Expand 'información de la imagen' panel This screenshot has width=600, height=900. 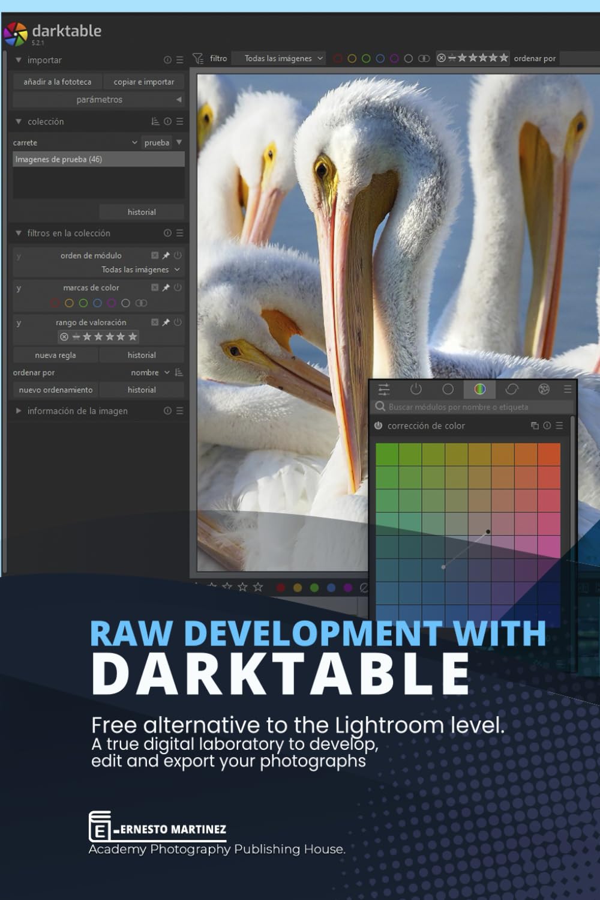tap(19, 411)
